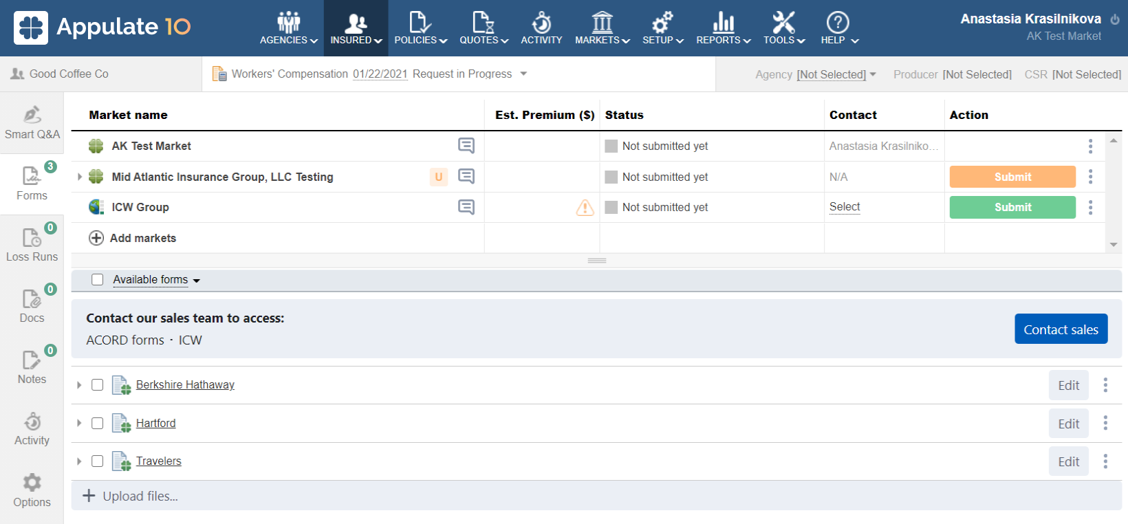Open the Markets menu

coord(603,28)
